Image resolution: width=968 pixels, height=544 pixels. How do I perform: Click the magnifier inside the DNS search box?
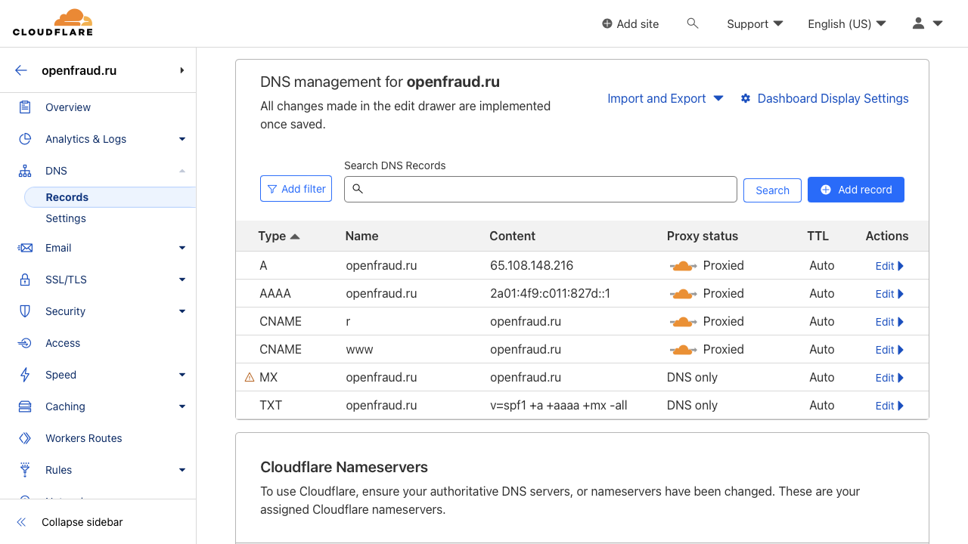coord(358,189)
